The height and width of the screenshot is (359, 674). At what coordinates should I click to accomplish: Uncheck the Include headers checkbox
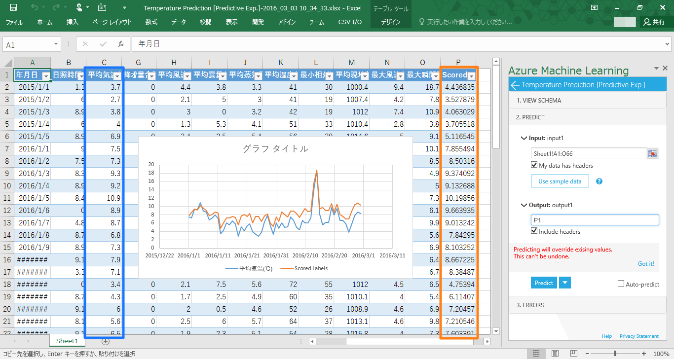[x=534, y=231]
